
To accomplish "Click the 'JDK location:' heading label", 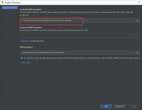I will coord(26,47).
